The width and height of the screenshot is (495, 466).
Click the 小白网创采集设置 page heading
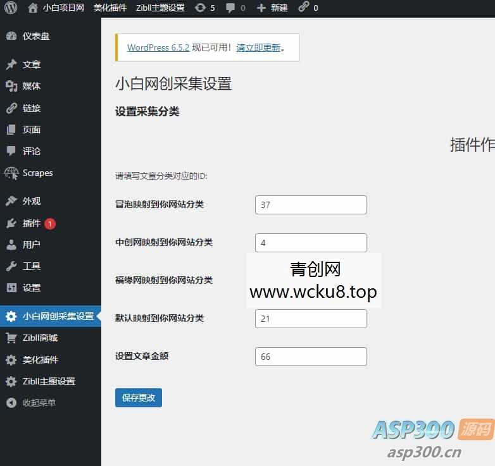coord(173,84)
